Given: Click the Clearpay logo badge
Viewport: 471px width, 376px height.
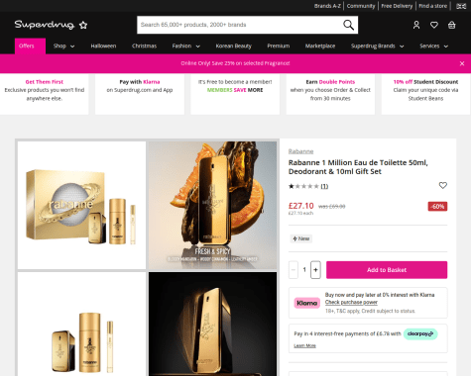Looking at the screenshot, I should (x=420, y=333).
